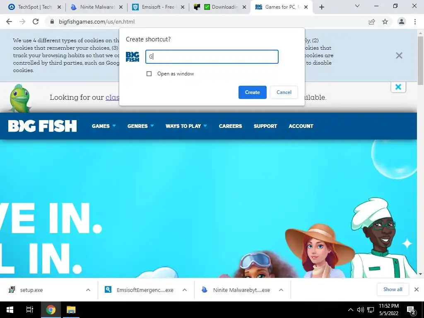Expand the WAYS TO PLAY menu
This screenshot has height=318, width=424.
(186, 126)
